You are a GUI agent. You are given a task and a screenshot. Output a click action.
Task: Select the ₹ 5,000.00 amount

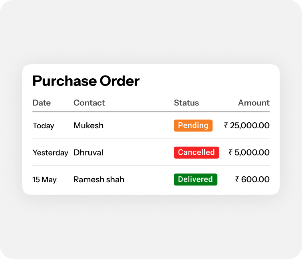pos(249,152)
